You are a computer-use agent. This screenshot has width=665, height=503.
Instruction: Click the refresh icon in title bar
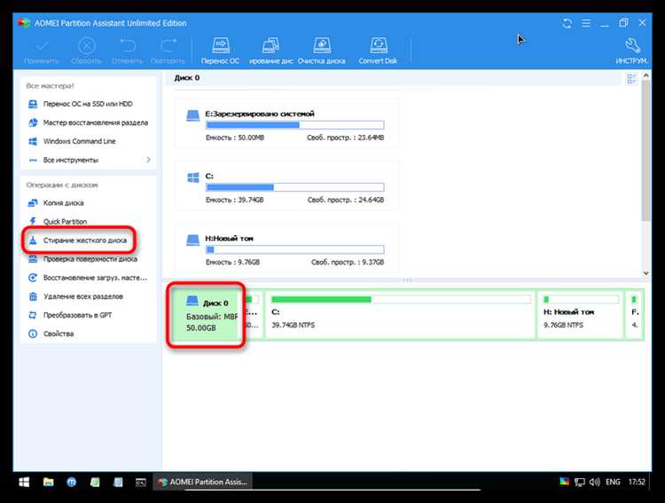tap(567, 23)
